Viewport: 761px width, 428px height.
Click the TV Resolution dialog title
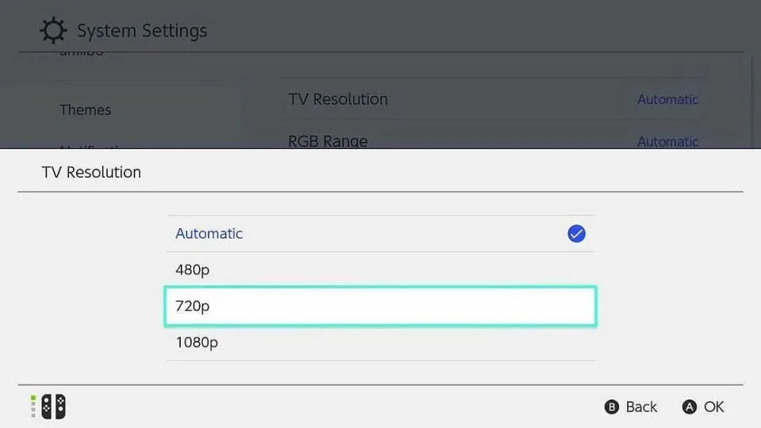(x=91, y=172)
